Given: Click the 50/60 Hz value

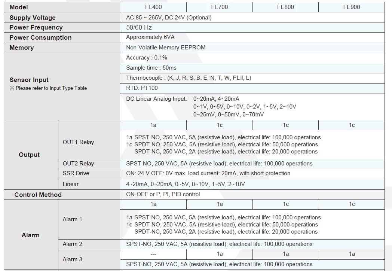Looking at the screenshot, I should (x=139, y=28).
